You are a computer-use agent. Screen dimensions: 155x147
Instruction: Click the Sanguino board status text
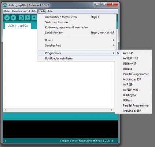click(x=86, y=141)
